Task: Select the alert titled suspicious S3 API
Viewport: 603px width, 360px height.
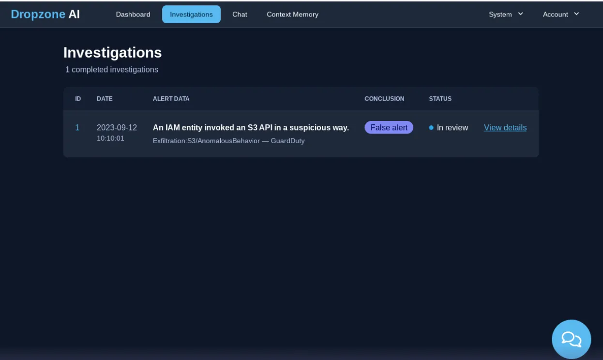Action: (x=250, y=127)
